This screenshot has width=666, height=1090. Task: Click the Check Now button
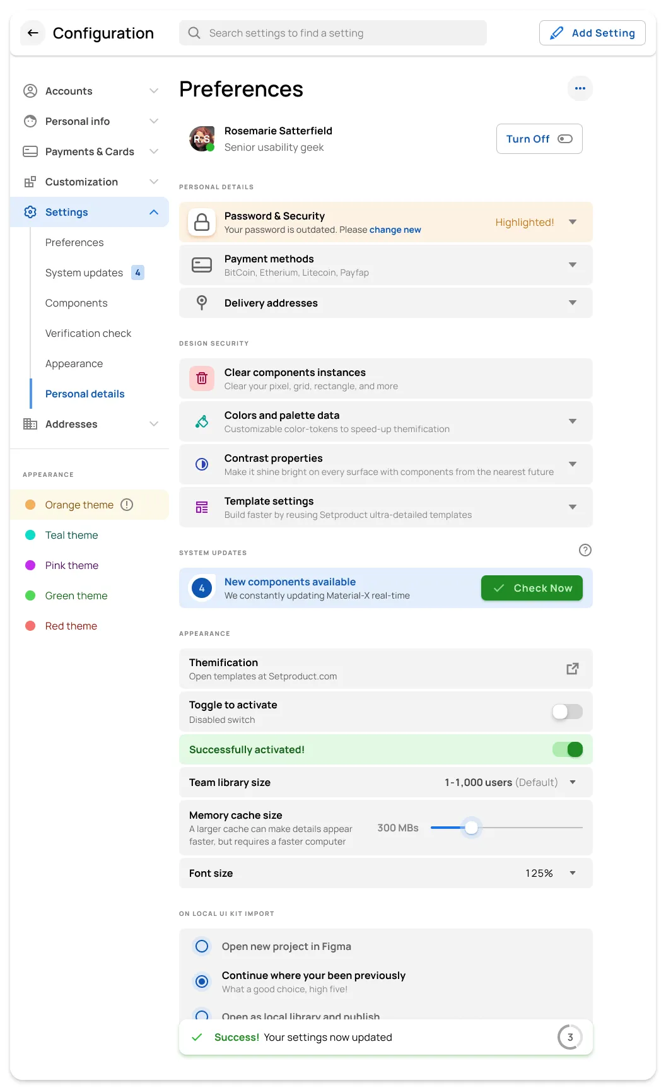click(532, 588)
